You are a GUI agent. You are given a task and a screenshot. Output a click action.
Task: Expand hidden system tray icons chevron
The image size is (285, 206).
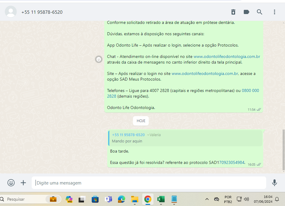click(x=207, y=199)
